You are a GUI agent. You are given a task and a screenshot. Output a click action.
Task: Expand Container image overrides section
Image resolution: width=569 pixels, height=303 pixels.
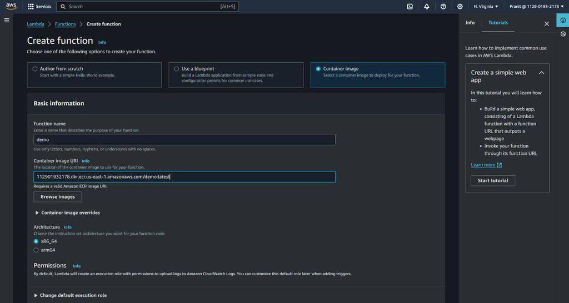point(67,213)
